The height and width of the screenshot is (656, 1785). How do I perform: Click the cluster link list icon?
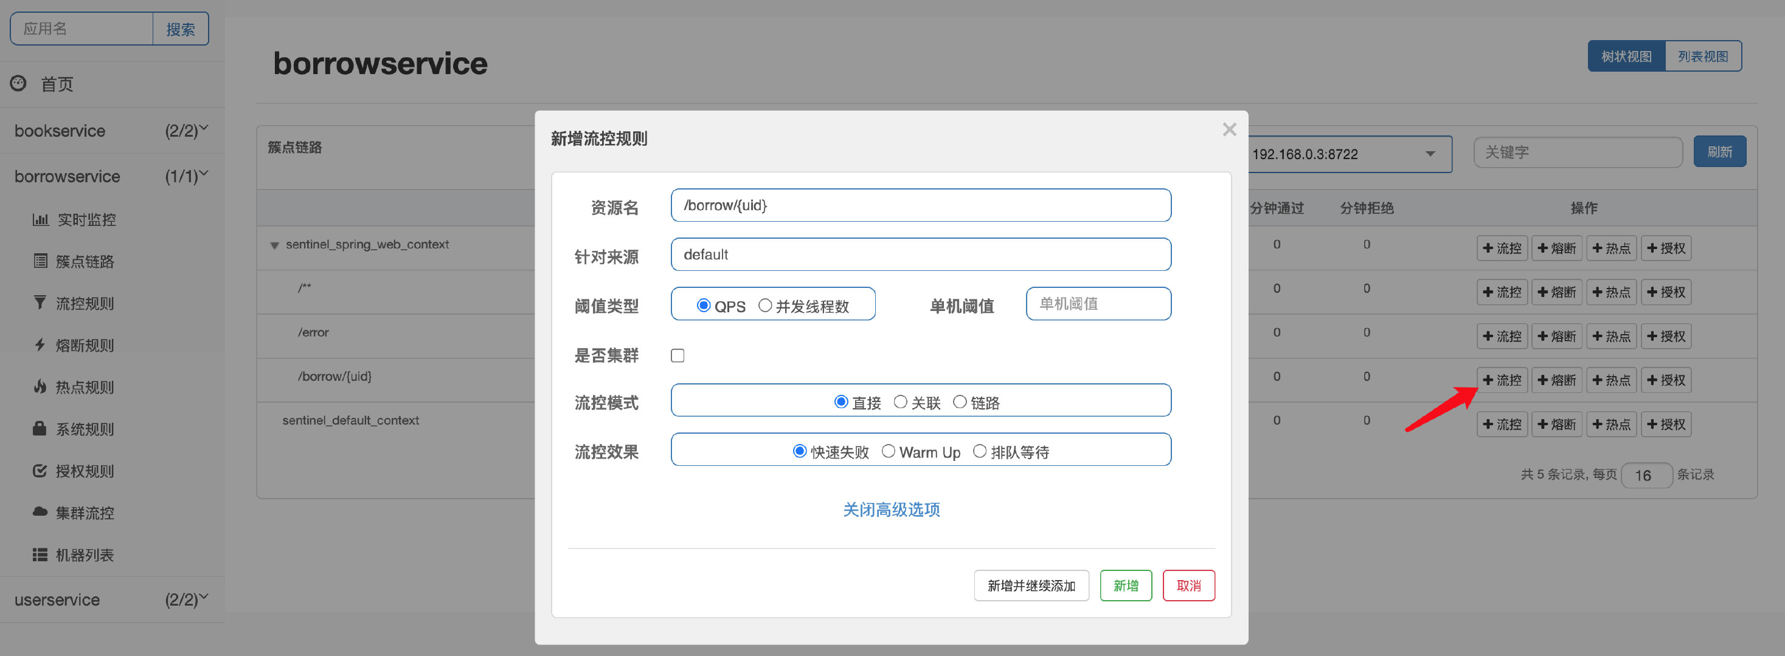coord(40,262)
